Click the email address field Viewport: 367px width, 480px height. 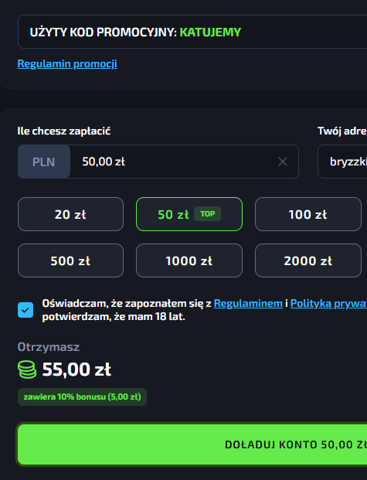pyautogui.click(x=342, y=162)
